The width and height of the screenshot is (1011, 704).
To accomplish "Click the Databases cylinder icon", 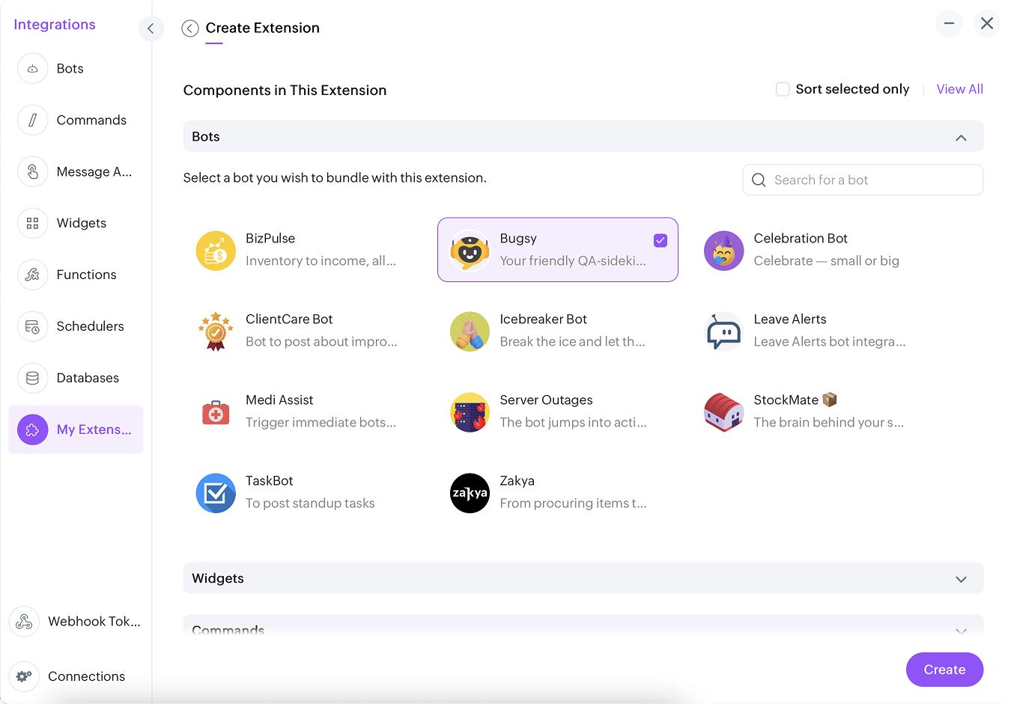I will tap(32, 379).
